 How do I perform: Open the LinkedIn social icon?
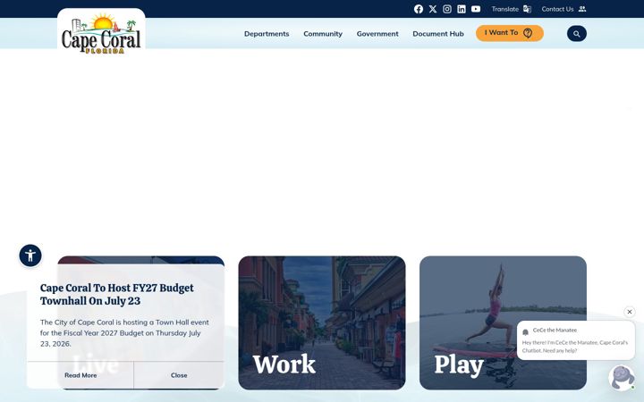(x=462, y=9)
